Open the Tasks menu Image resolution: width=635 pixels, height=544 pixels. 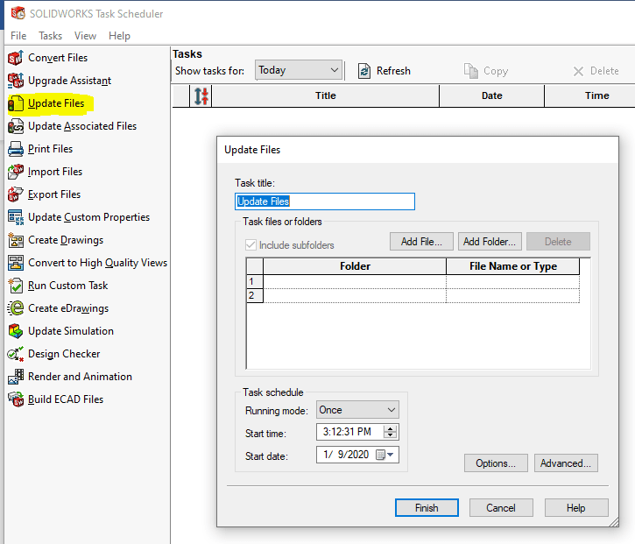50,36
